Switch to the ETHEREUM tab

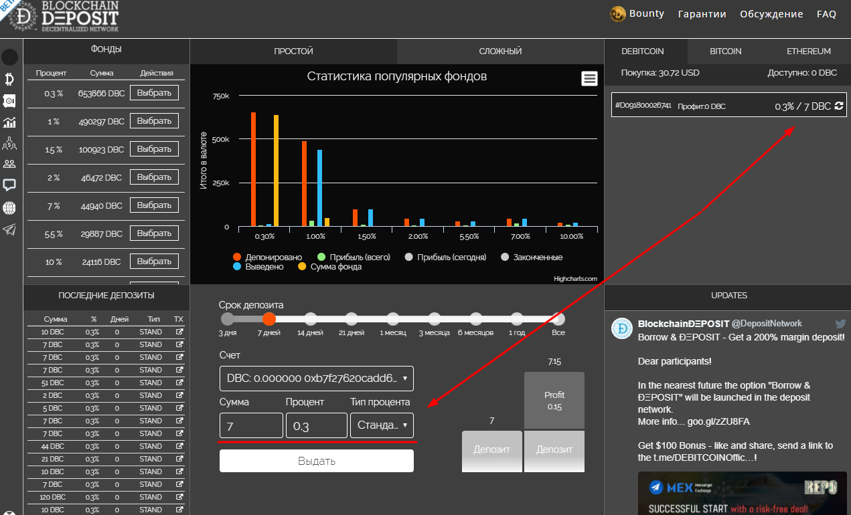tap(808, 51)
